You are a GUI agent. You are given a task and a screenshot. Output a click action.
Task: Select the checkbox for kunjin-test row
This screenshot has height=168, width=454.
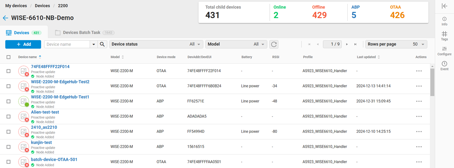[8, 146]
